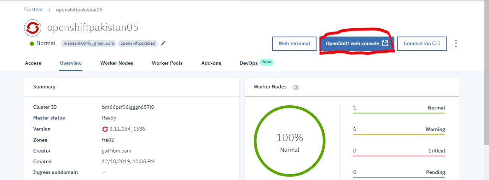The image size is (489, 180).
Task: Open the Worker Nodes tab
Action: click(x=117, y=63)
